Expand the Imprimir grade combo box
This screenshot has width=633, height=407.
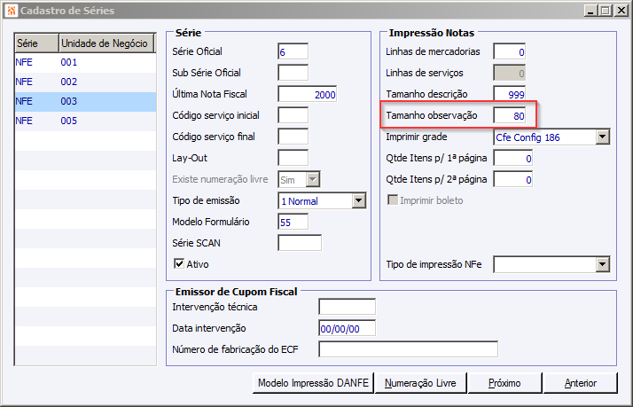tap(603, 137)
